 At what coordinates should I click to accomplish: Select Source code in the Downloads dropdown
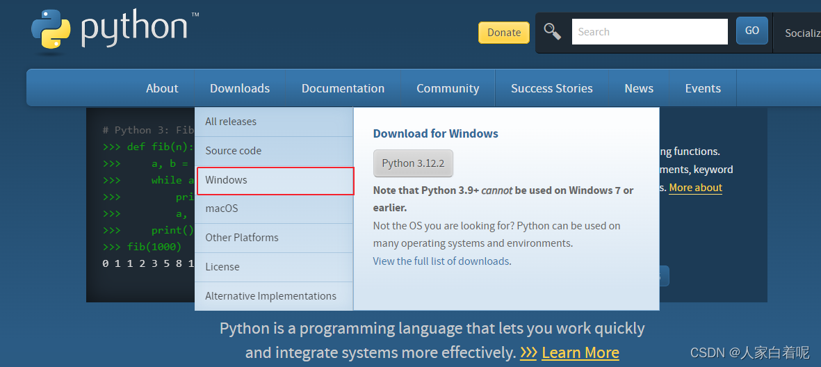coord(275,151)
